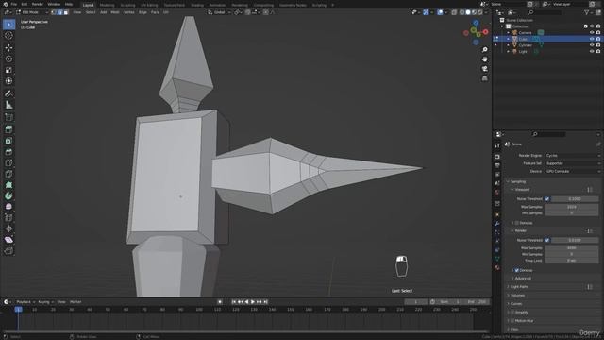This screenshot has height=340, width=604.
Task: Click the viewport zoom magnifier icon
Action: [x=484, y=50]
